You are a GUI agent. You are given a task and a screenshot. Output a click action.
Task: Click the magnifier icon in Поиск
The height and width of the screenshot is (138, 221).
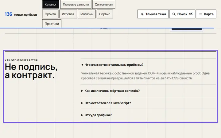pyautogui.click(x=174, y=14)
